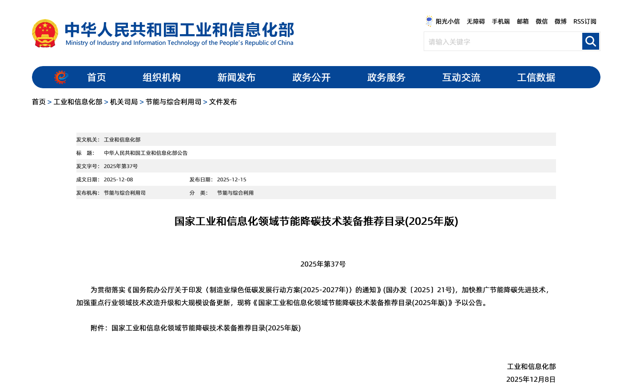Navigate to 互动交流
This screenshot has width=632, height=384.
461,77
